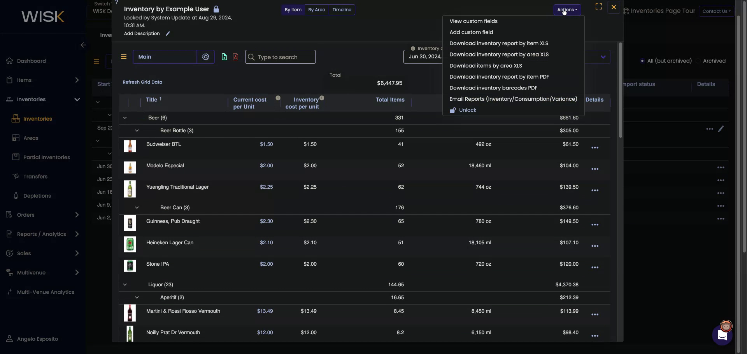Open the Dashboard sidebar item
Screen dimensions: 747x354
[x=31, y=61]
